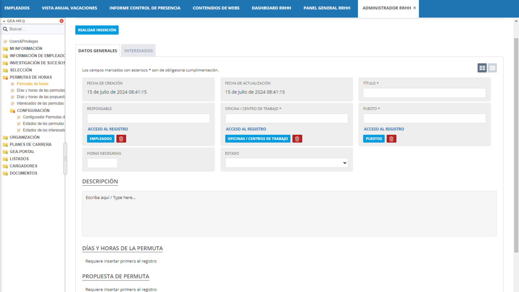Click trash icon beside Oficinas / Centros de Trabajo

tap(297, 139)
